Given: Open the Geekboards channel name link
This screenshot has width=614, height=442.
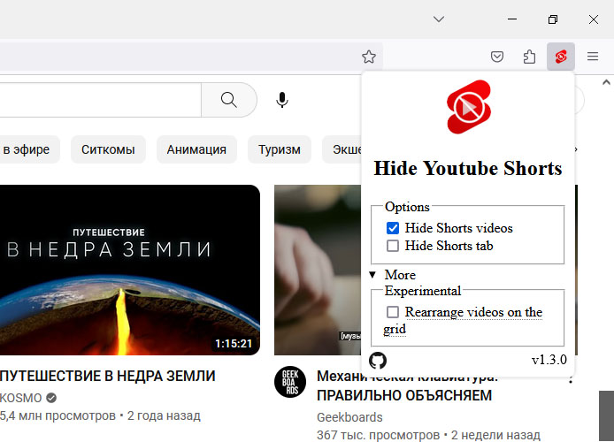Looking at the screenshot, I should pos(349,417).
